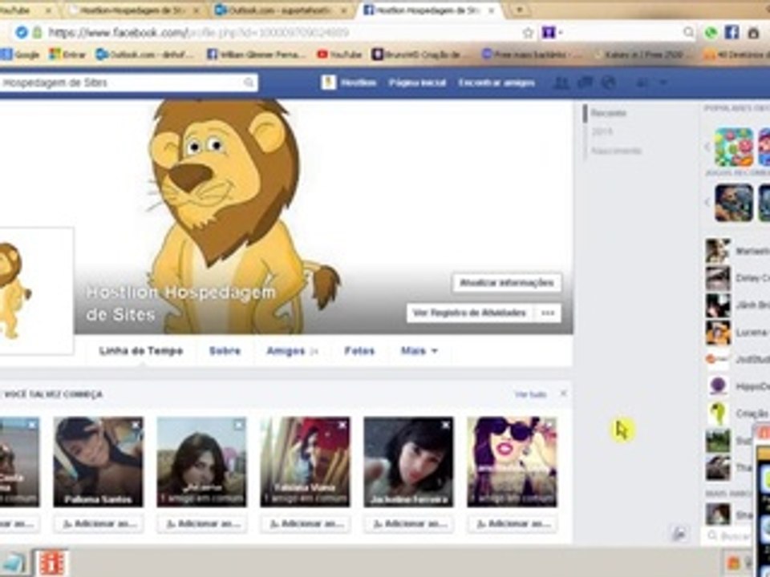
Task: Click the browser address bar URL
Action: tap(198, 33)
